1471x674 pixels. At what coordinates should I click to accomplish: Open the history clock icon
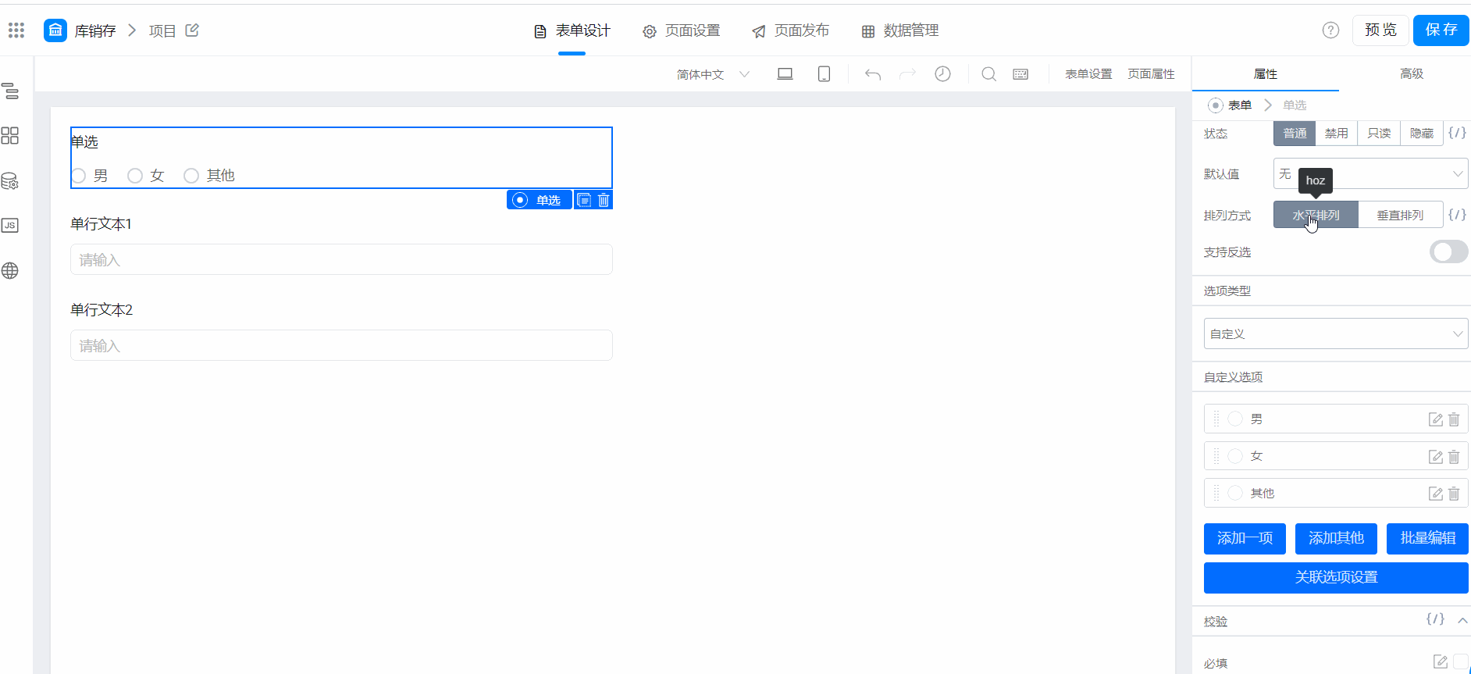pyautogui.click(x=943, y=74)
